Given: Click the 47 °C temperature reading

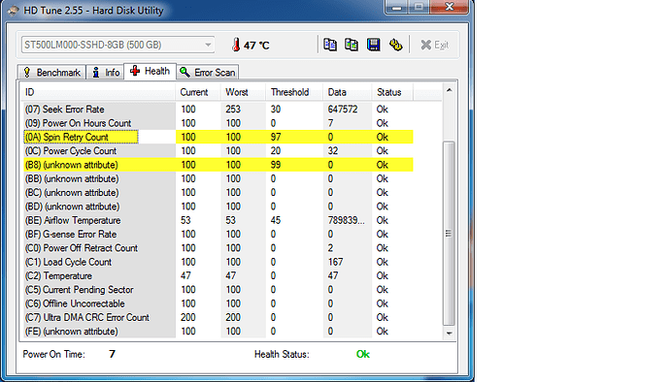Looking at the screenshot, I should point(256,45).
